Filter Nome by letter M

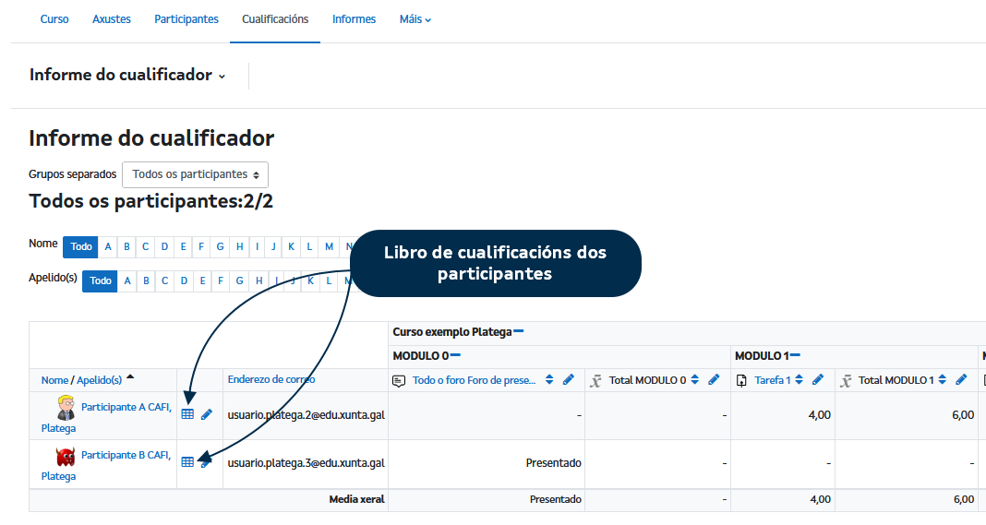329,246
